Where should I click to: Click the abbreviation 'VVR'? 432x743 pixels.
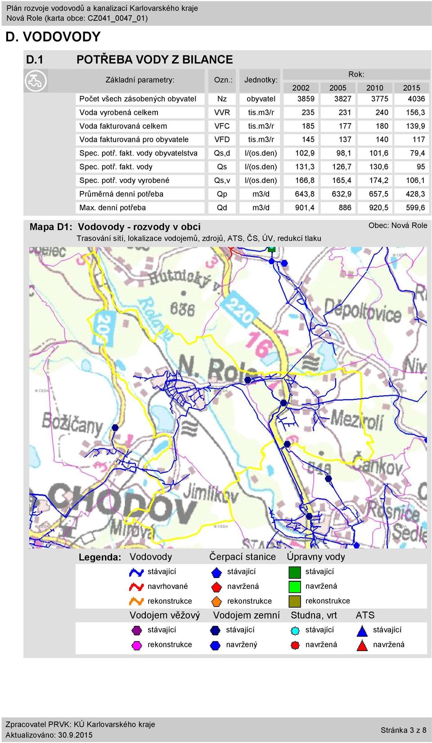pyautogui.click(x=222, y=112)
